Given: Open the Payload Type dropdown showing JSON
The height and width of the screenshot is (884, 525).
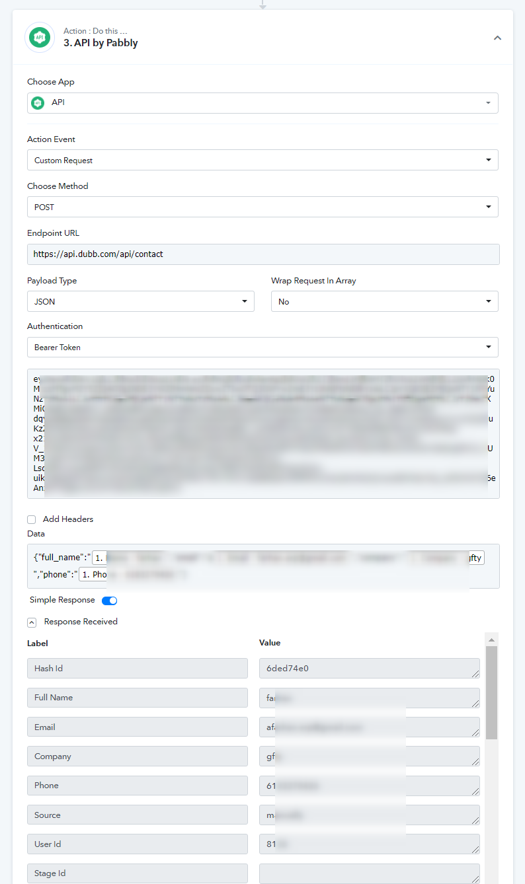Looking at the screenshot, I should point(141,301).
